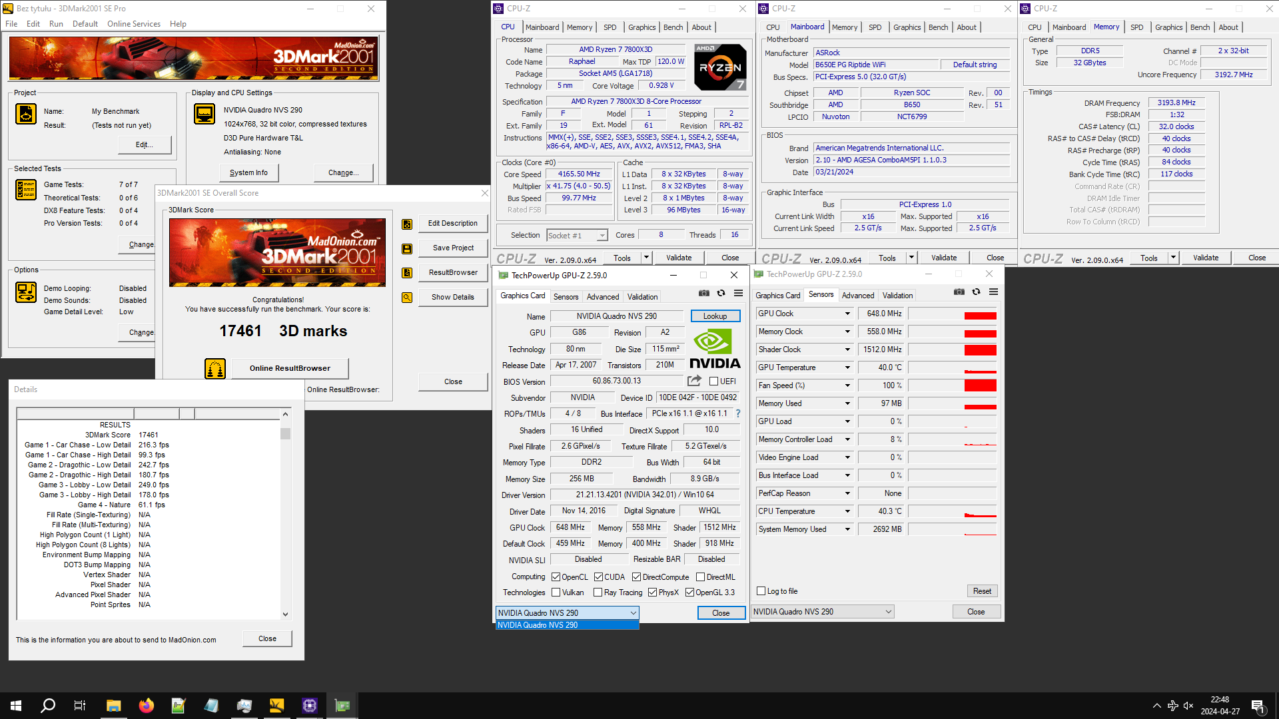Open the CPU-Z taskbar icon

click(x=310, y=706)
